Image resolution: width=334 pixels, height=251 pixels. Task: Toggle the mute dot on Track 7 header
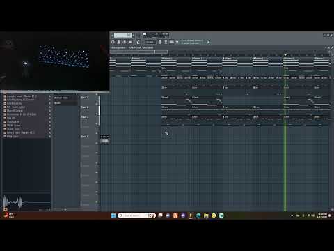(97, 114)
